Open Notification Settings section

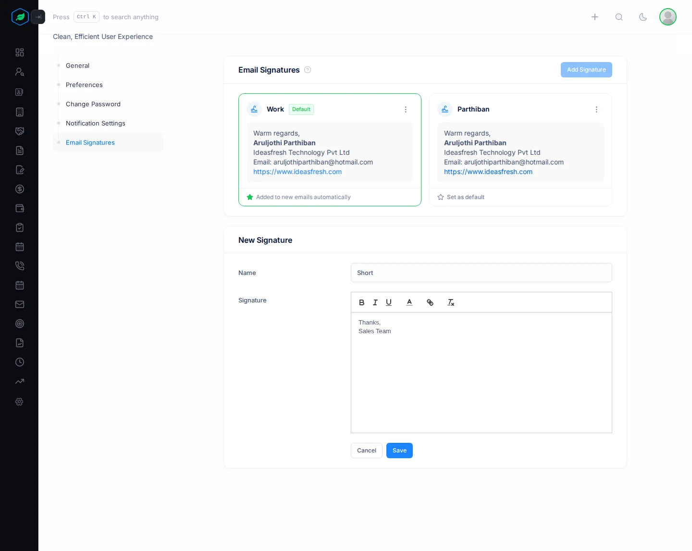96,124
